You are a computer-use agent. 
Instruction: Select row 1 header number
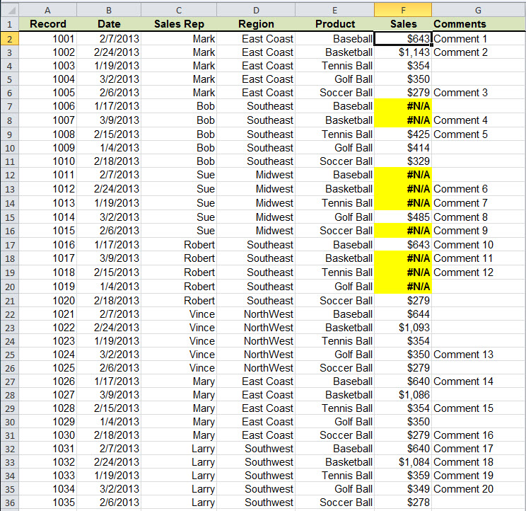click(10, 24)
